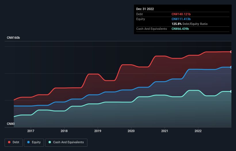Click the 2022 x-axis label
The height and width of the screenshot is (151, 236).
point(198,131)
